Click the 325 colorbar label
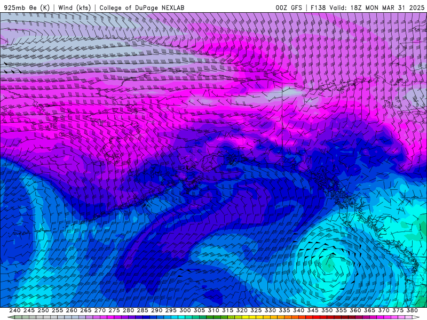 (x=256, y=310)
